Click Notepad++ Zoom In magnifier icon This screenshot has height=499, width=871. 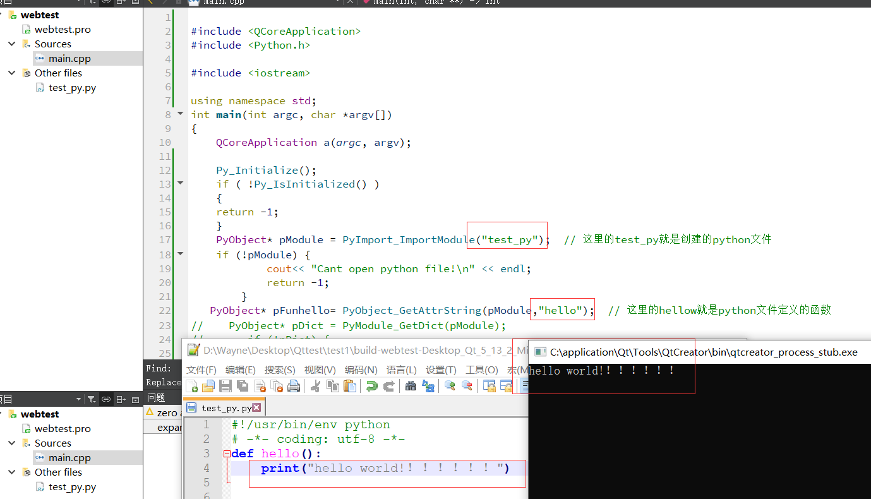pyautogui.click(x=450, y=386)
